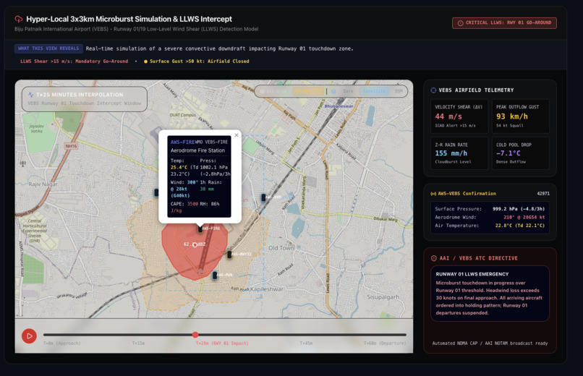Click the antenna tower symbol near Rajiv Nagar
Screen dimensions: 583x376
tap(22, 163)
